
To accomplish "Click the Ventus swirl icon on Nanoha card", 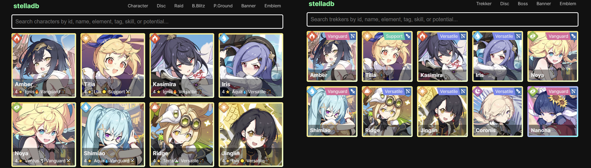I will [x=533, y=91].
